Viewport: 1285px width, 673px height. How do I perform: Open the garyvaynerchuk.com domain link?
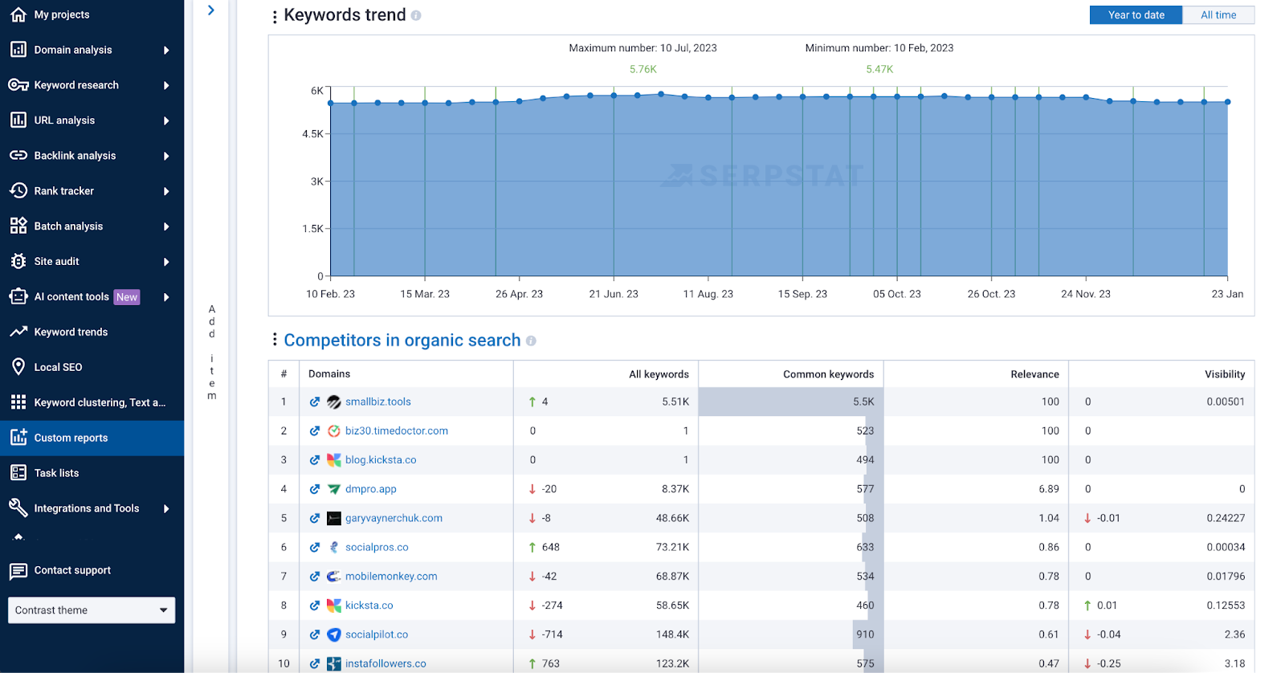click(x=394, y=519)
